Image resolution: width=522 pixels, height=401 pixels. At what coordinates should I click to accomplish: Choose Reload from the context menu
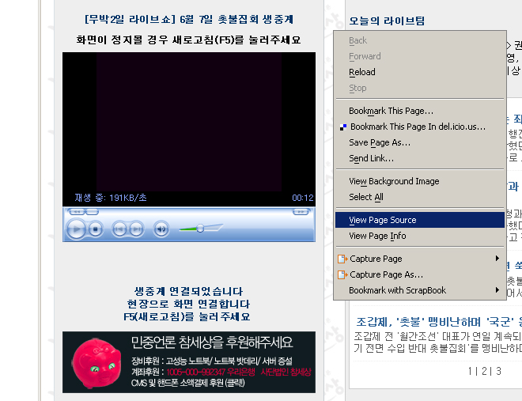(x=420, y=72)
